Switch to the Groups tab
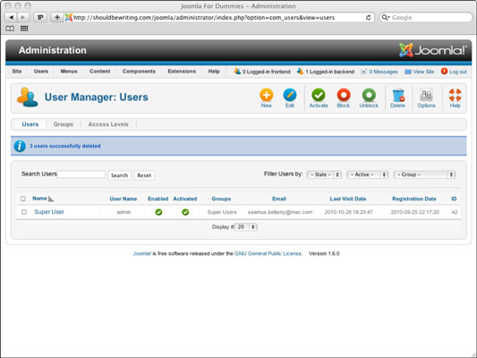Screen dimensions: 477x358 pos(64,124)
